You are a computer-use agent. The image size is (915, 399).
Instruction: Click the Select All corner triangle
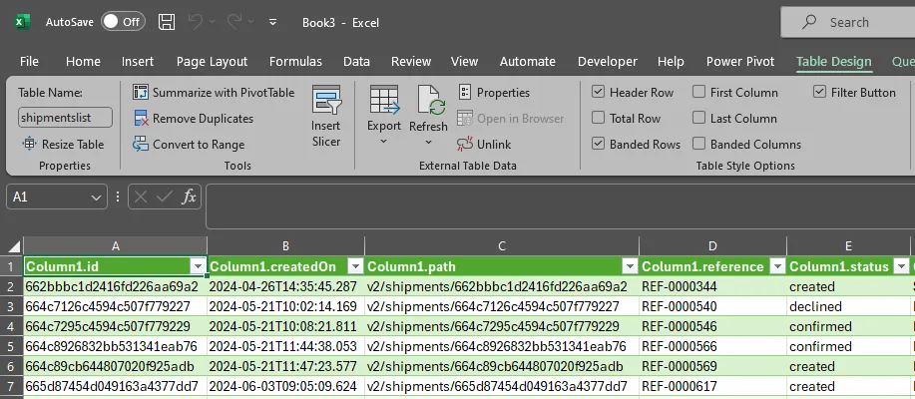pyautogui.click(x=14, y=245)
